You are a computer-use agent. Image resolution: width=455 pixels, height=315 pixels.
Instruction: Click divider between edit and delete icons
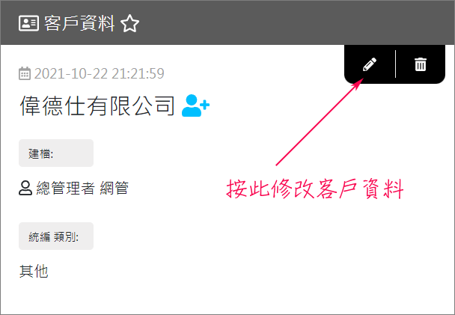coord(395,64)
